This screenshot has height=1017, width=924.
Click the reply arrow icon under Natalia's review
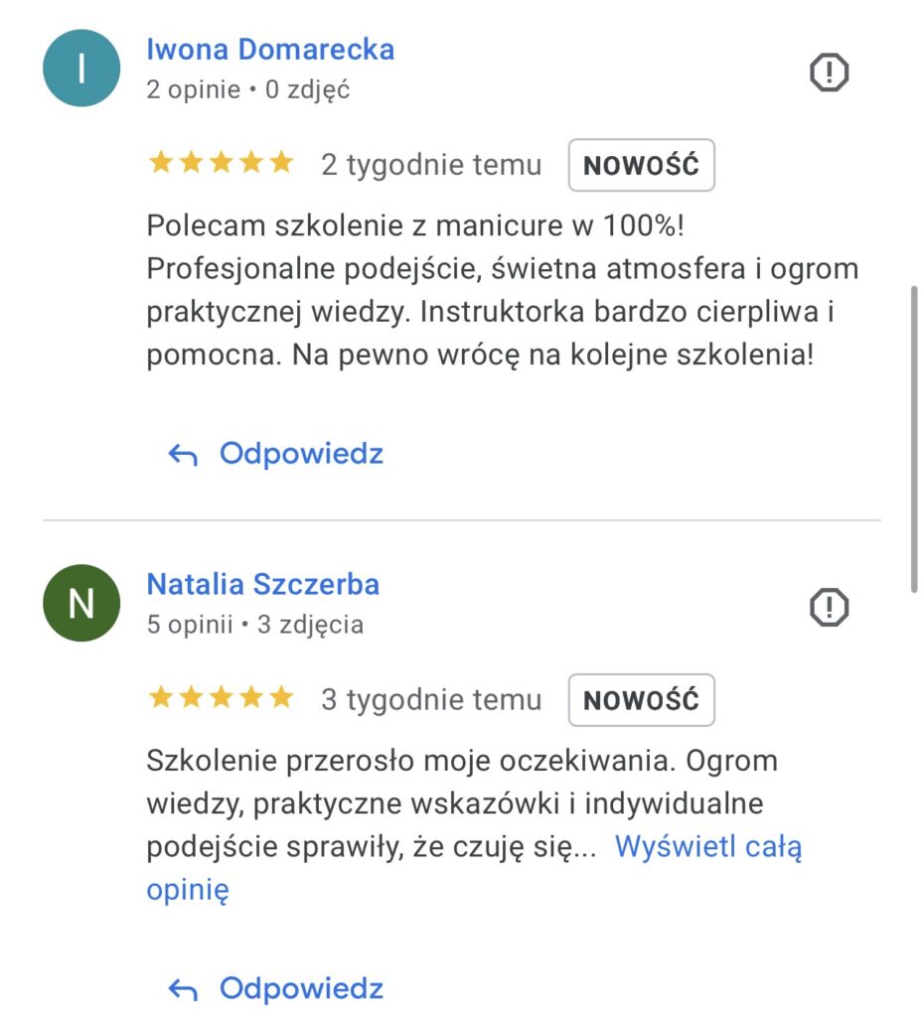pos(183,989)
